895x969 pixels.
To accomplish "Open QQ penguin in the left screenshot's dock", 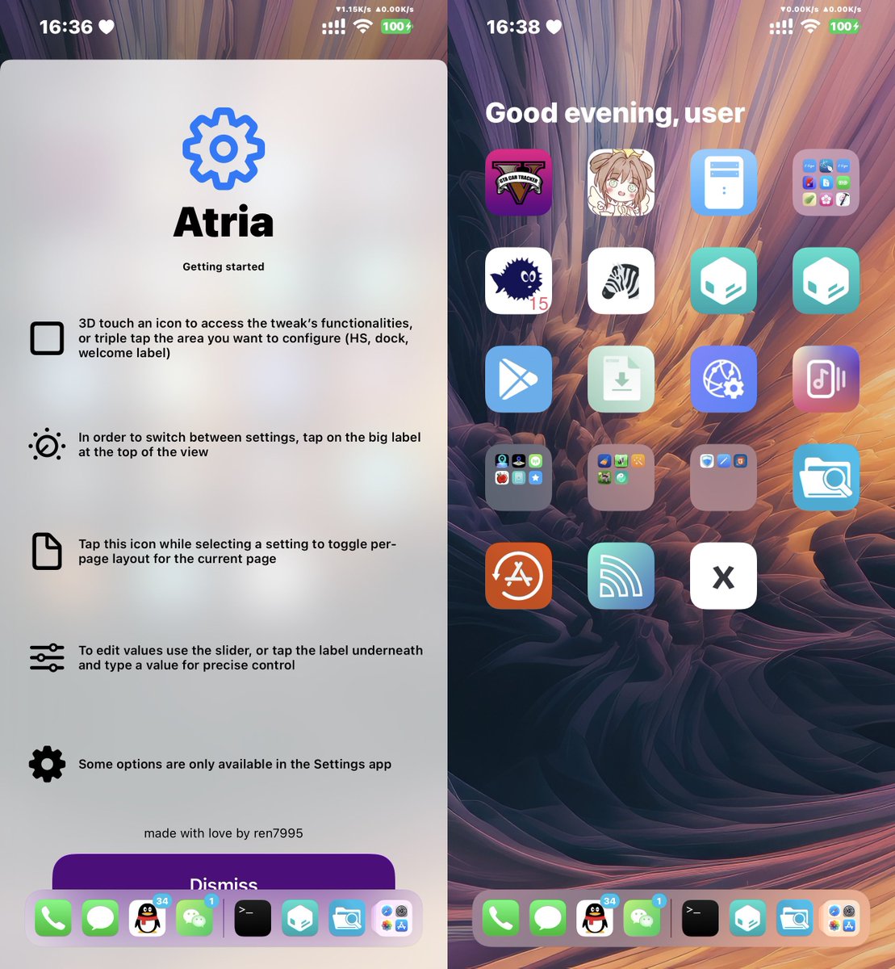I will 148,918.
